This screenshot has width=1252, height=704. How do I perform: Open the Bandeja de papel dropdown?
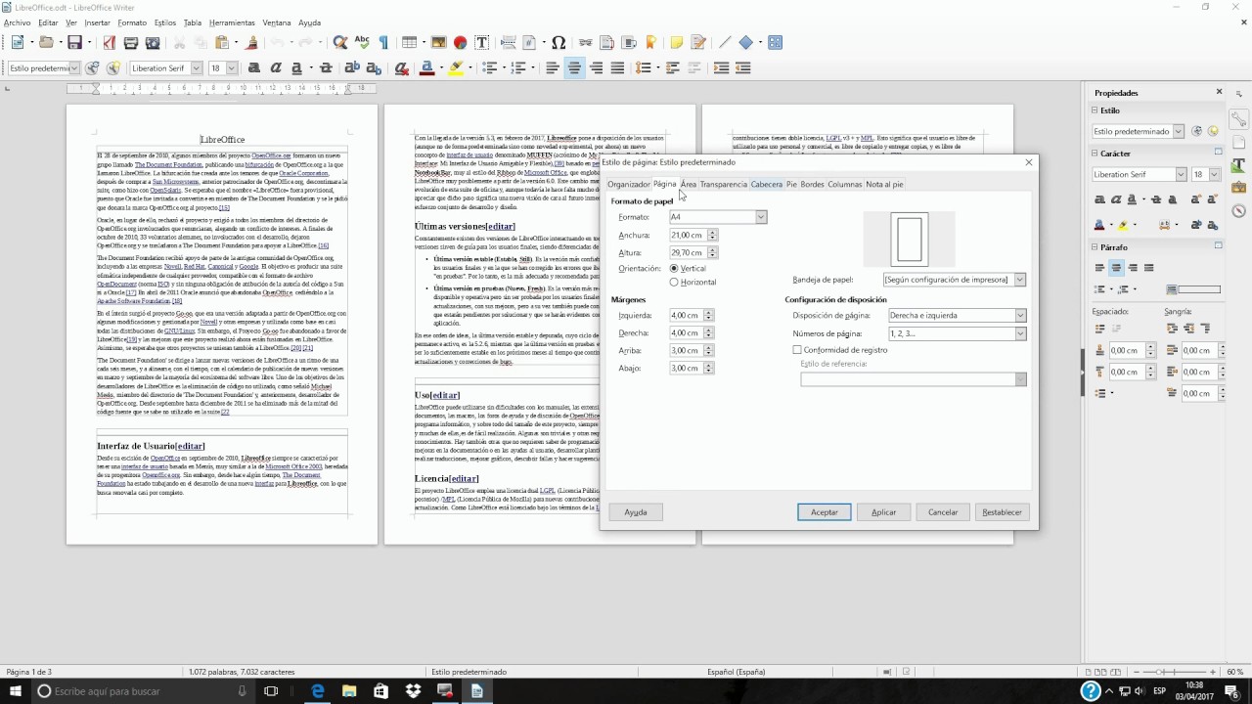click(x=1019, y=280)
